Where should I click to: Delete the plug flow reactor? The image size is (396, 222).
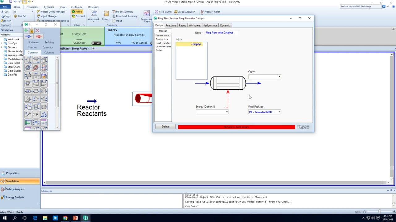[166, 127]
